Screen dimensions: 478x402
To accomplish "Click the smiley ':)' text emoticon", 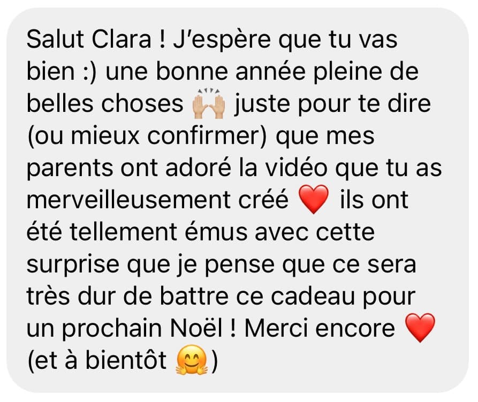I will 89,72.
